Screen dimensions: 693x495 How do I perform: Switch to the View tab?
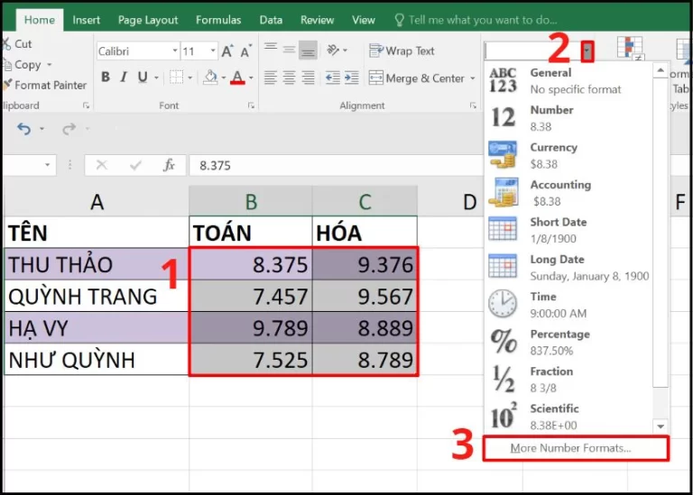364,20
